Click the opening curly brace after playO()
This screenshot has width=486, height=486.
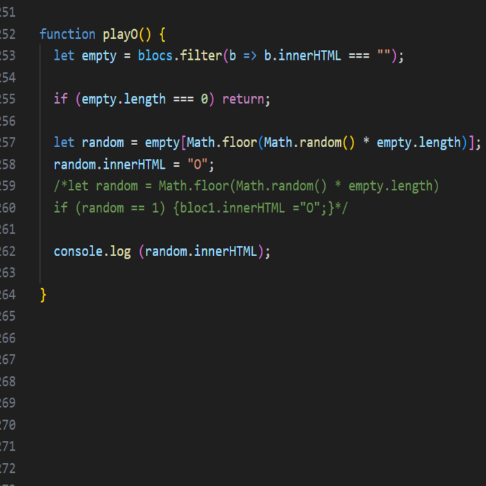[162, 34]
